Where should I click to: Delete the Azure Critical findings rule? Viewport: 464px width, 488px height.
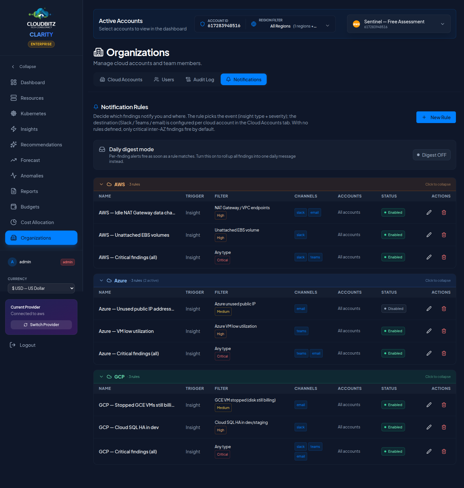point(444,353)
